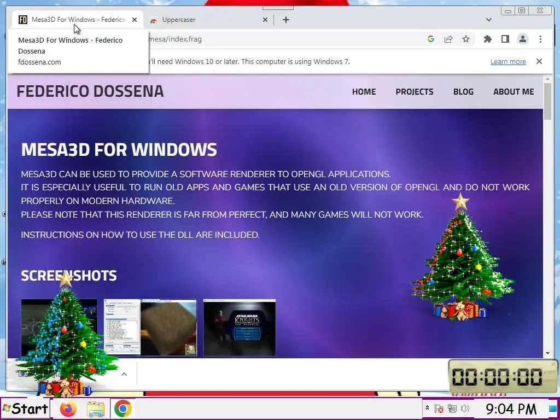Click scrollbar up arrow of page

548,79
